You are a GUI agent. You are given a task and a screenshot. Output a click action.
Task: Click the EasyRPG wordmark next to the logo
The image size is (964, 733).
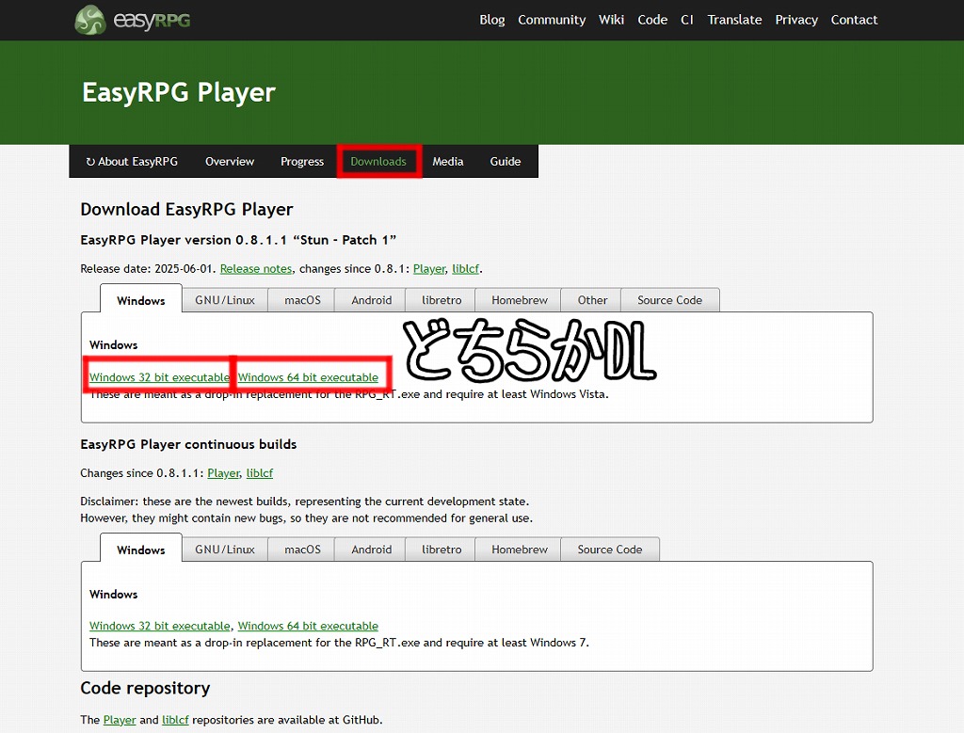click(152, 21)
